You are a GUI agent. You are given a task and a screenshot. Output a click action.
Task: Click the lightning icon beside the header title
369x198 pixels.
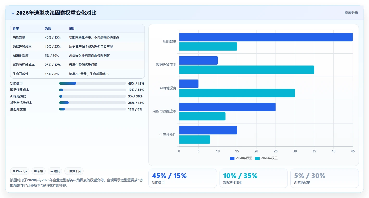(12, 13)
